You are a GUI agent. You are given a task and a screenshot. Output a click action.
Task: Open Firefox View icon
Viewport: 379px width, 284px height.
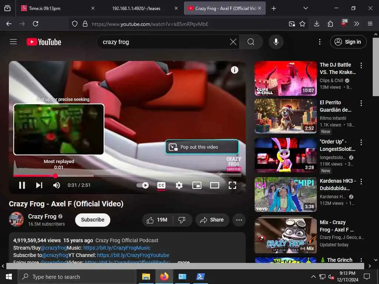pyautogui.click(x=7, y=8)
